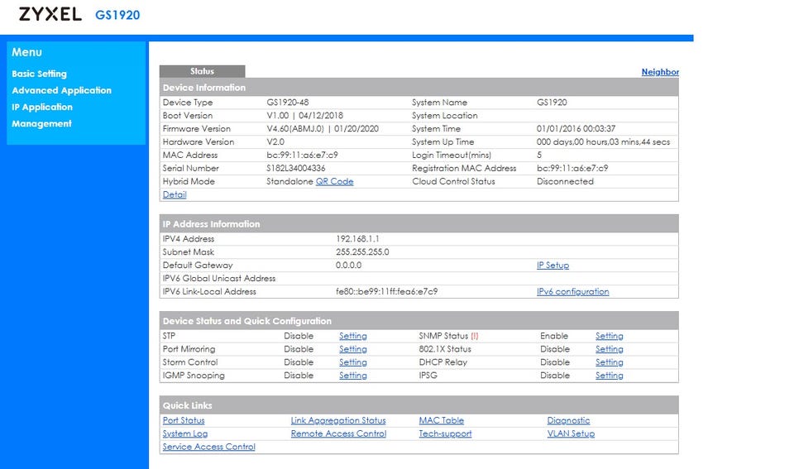Open the Neighbor link
Screen dimensions: 794x469
pos(660,72)
